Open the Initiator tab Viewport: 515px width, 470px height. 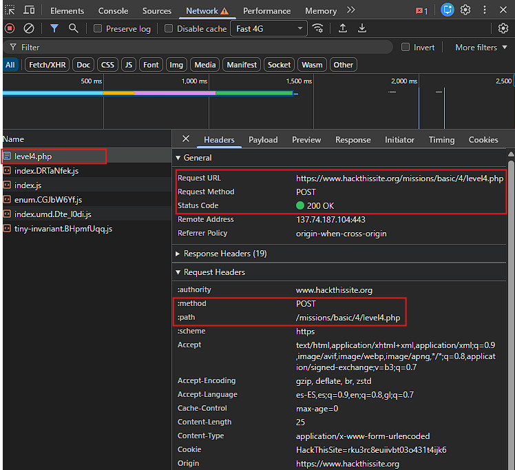(400, 140)
